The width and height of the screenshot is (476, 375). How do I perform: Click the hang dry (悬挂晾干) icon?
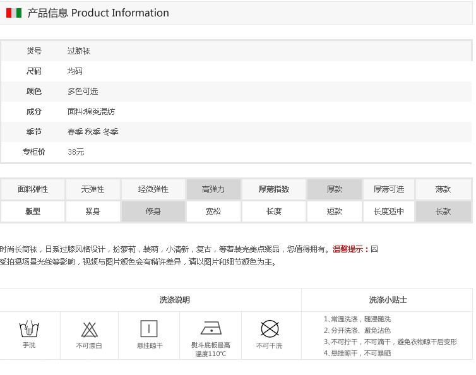point(149,329)
